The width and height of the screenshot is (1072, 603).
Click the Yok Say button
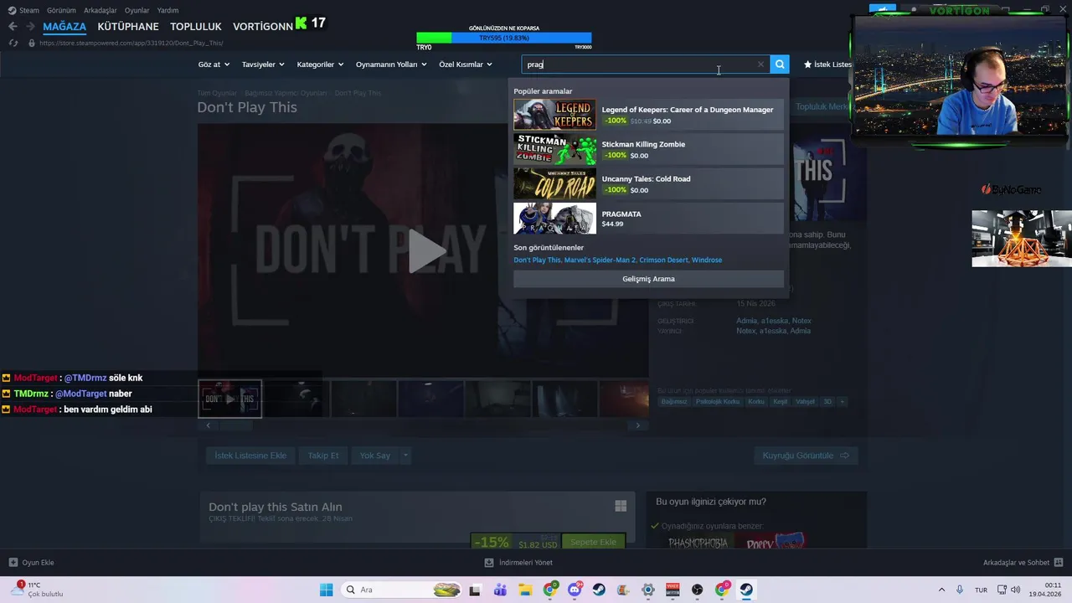pyautogui.click(x=375, y=456)
